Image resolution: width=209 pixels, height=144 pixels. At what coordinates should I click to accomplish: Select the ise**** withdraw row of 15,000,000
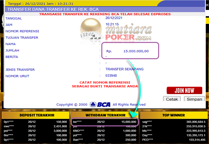105,122
